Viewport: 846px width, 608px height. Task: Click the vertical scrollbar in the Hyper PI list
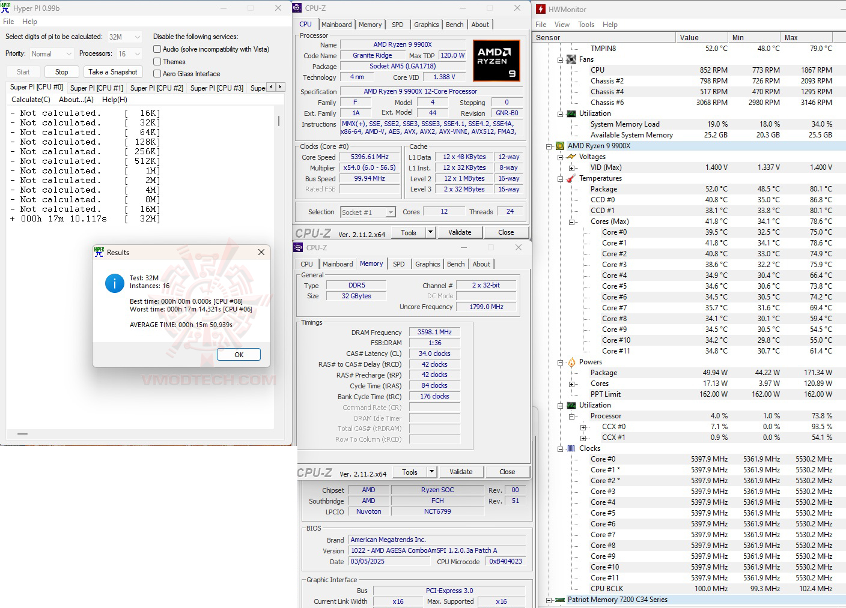278,120
